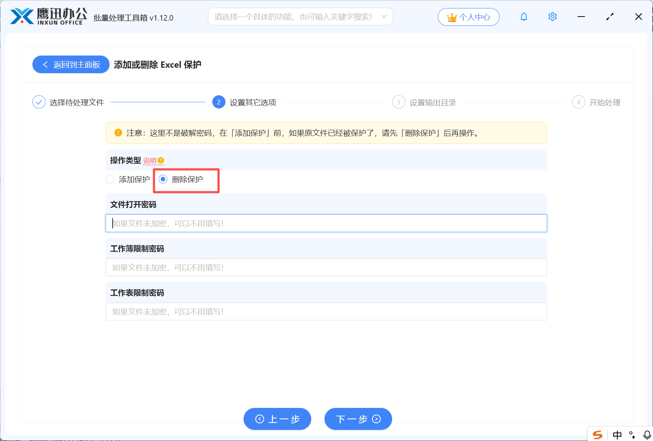Viewport: 653px width, 441px height.
Task: Toggle the fullscreen expand arrows icon
Action: pos(610,17)
